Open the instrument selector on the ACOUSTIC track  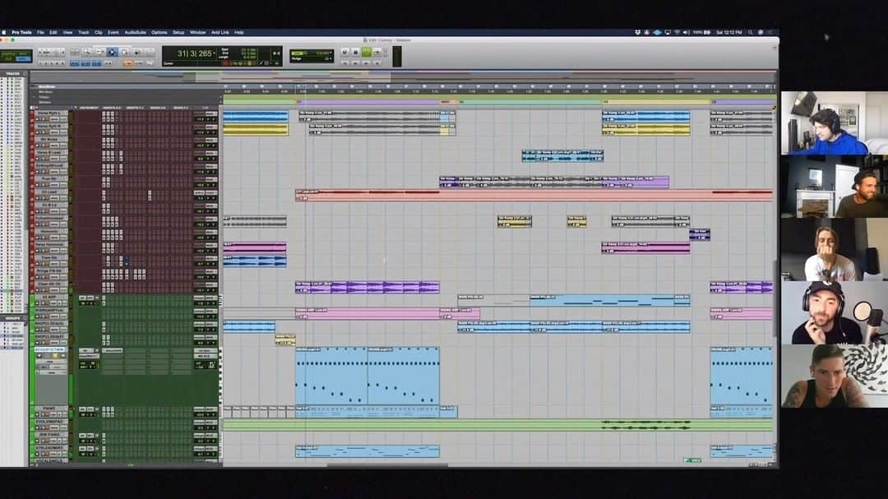89,358
